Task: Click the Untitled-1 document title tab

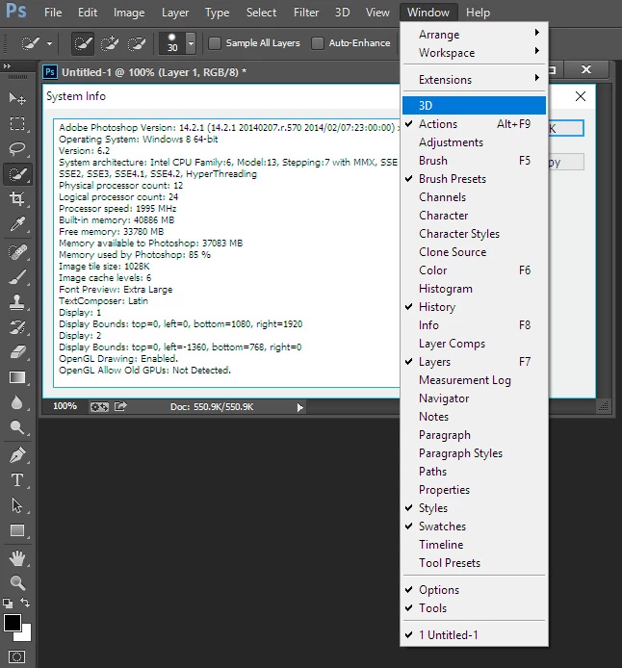Action: tap(153, 72)
